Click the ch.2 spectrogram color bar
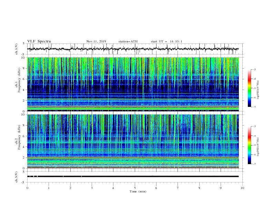The height and width of the screenshot is (211, 273). pyautogui.click(x=249, y=145)
